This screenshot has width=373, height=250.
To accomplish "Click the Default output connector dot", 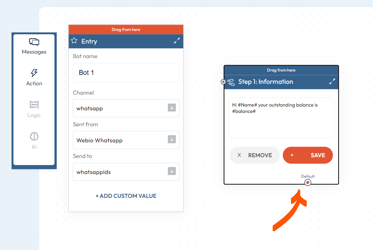I will click(x=308, y=183).
